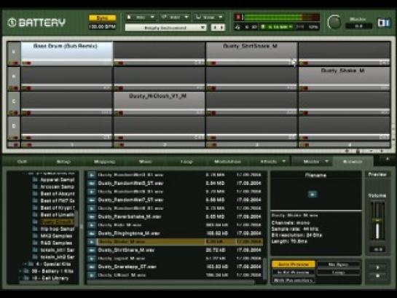The height and width of the screenshot is (298, 397).
Task: Toggle the yellow Sync button
Action: click(103, 17)
